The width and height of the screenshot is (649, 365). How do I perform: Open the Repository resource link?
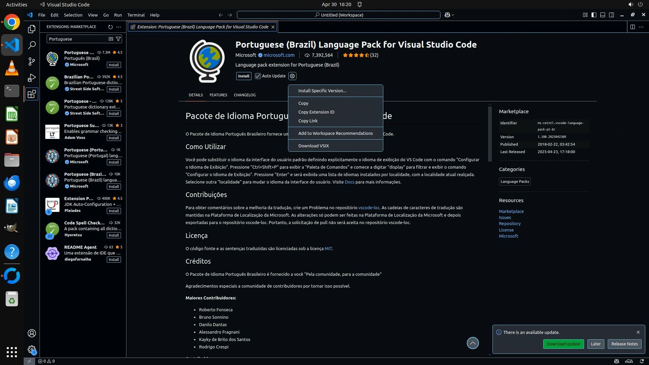[509, 223]
